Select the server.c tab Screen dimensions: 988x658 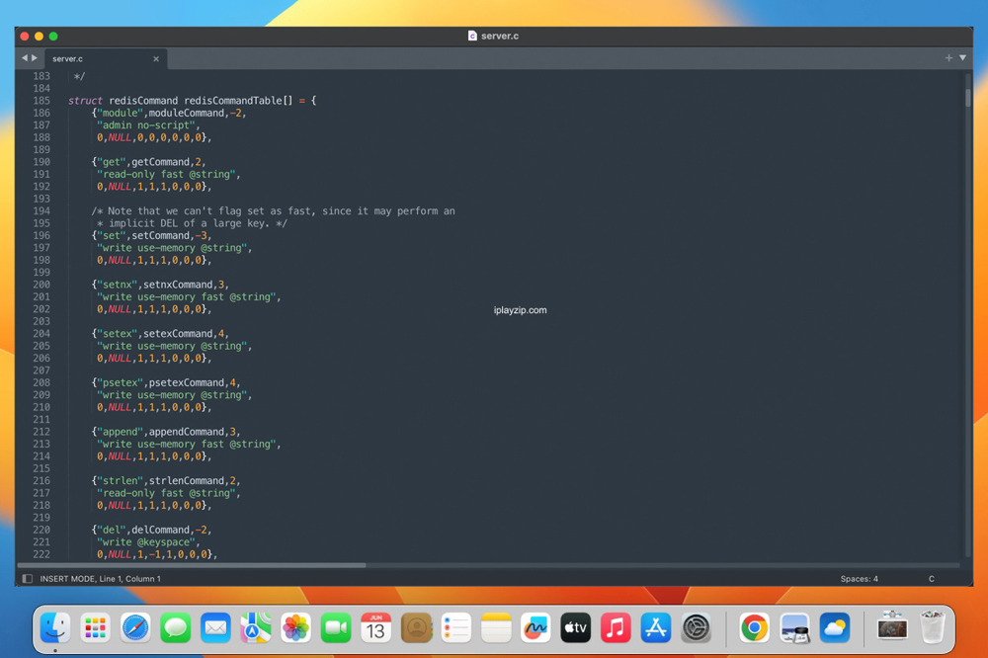pyautogui.click(x=104, y=58)
